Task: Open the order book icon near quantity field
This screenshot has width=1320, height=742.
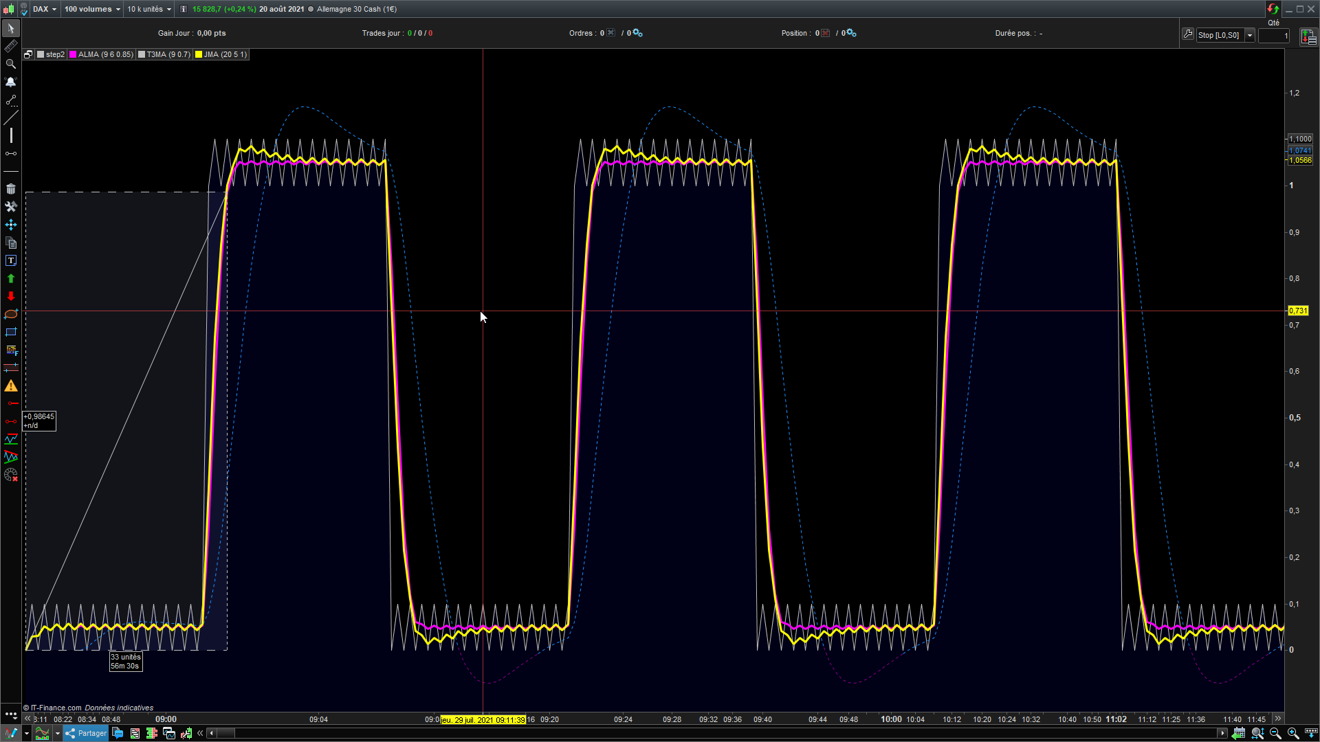Action: pyautogui.click(x=1308, y=37)
